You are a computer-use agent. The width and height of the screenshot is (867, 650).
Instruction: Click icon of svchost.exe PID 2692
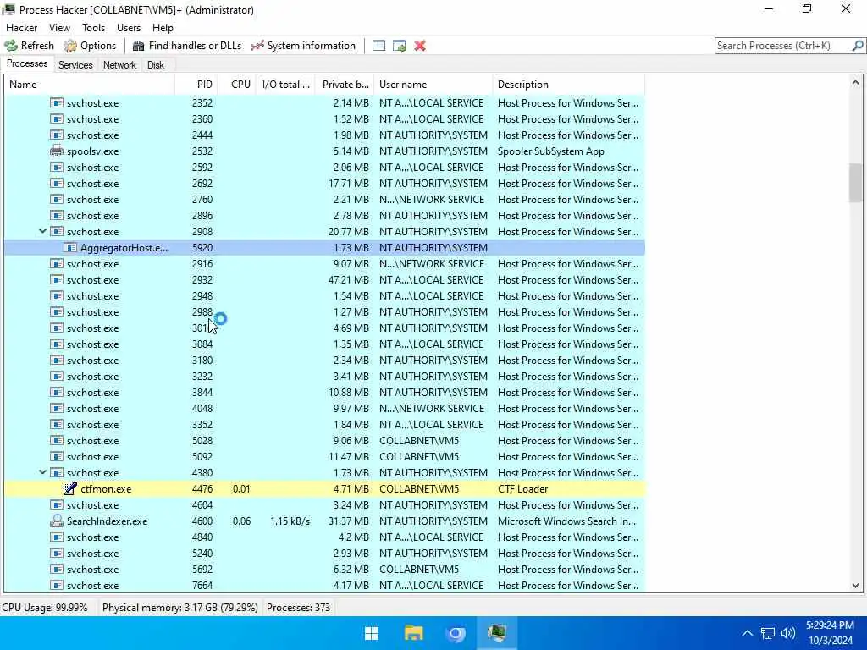pos(57,183)
